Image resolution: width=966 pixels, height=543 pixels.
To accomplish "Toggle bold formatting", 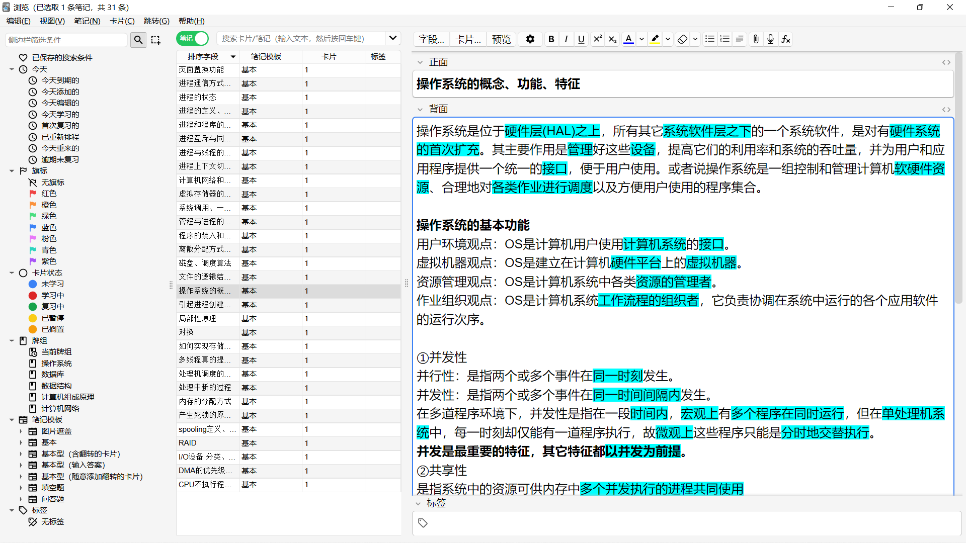I will pos(551,39).
